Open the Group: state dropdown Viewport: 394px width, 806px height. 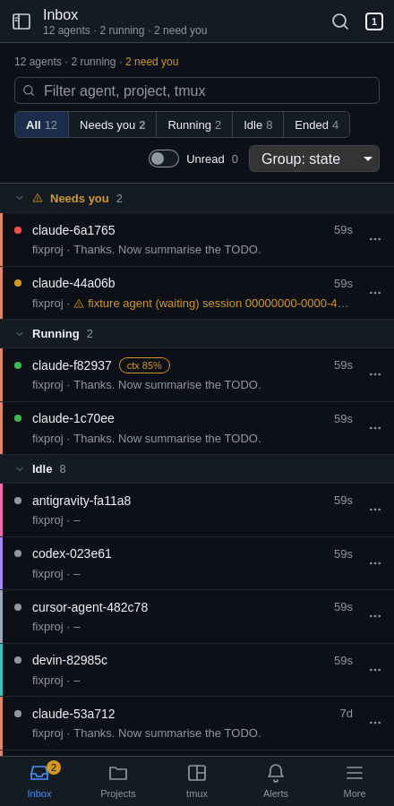(314, 159)
